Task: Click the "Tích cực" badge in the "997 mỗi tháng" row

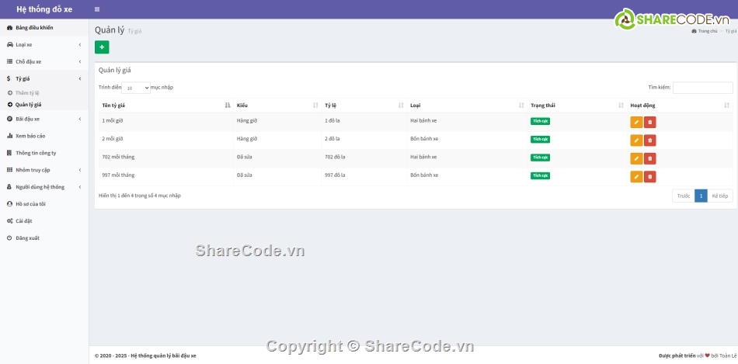Action: tap(541, 176)
